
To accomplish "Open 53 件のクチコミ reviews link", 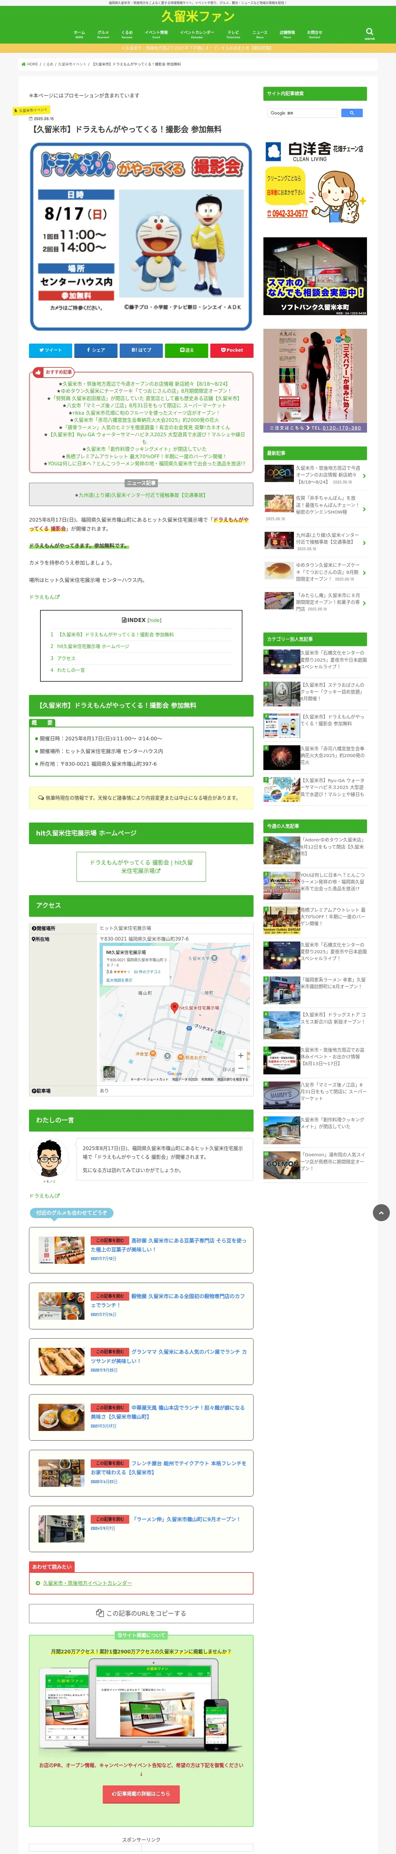I will pos(147,971).
